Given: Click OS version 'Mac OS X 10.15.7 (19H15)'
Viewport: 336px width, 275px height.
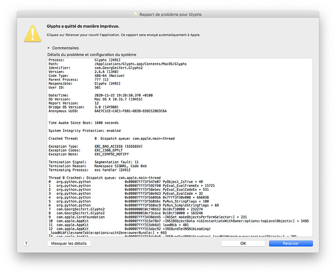Looking at the screenshot, I should pos(118,99).
